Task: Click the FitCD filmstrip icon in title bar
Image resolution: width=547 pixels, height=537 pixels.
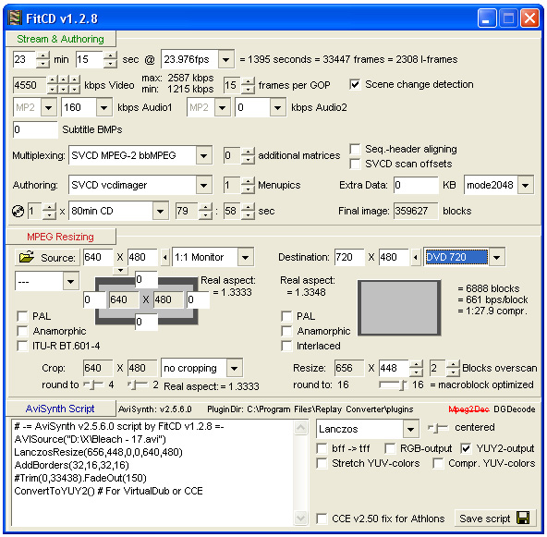Action: 15,18
